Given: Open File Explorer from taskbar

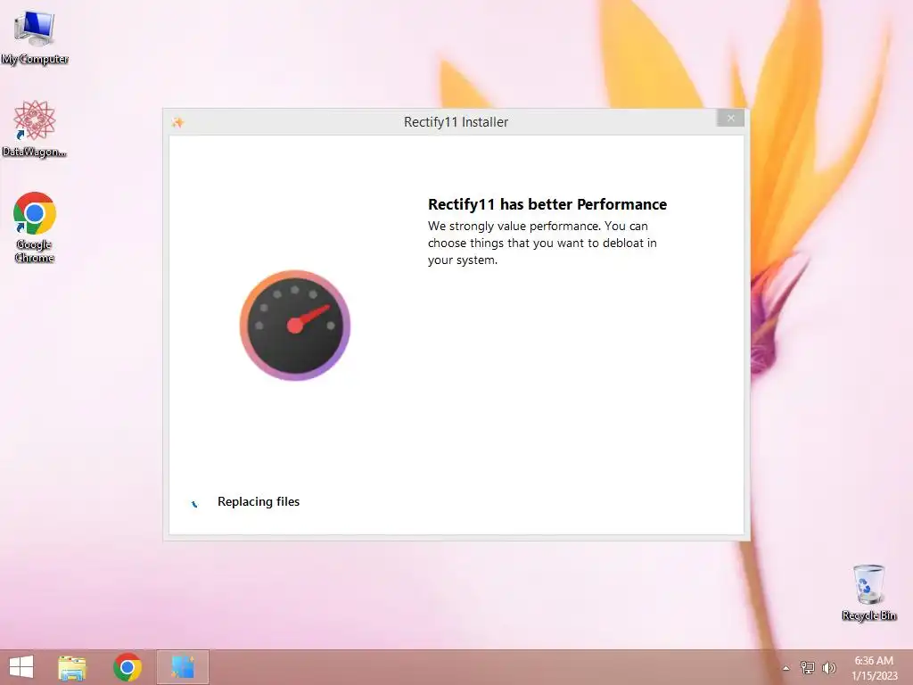Looking at the screenshot, I should click(x=72, y=667).
